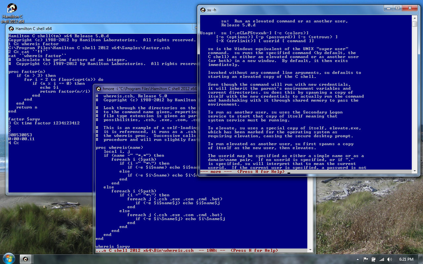Click the su -h scrollbar thumb

(414, 24)
